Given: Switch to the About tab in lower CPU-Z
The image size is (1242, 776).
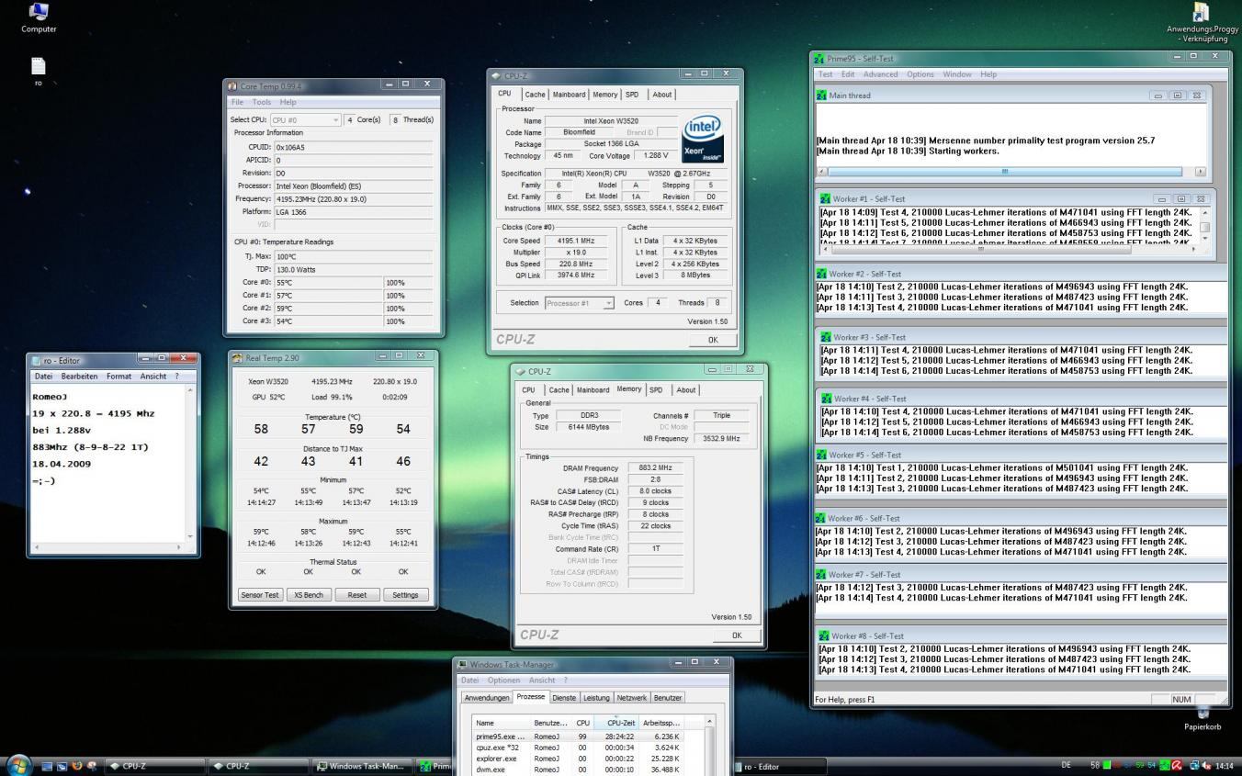Looking at the screenshot, I should click(x=686, y=389).
